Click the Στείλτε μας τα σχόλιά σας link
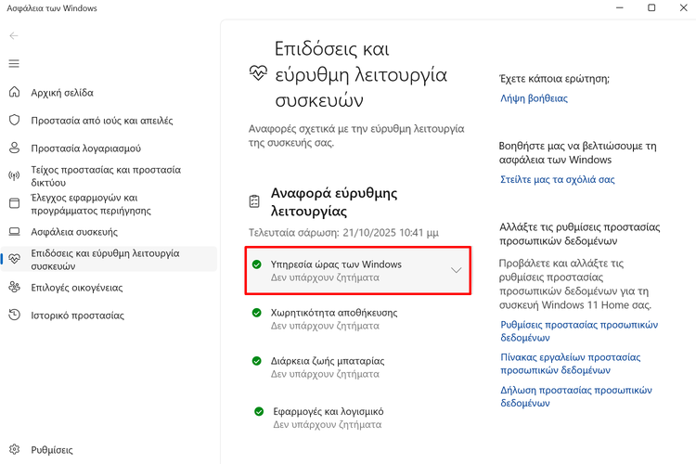Image resolution: width=696 pixels, height=464 pixels. [557, 180]
